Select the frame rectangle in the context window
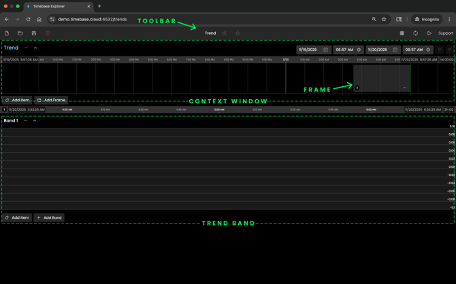This screenshot has width=456, height=284. pyautogui.click(x=382, y=78)
